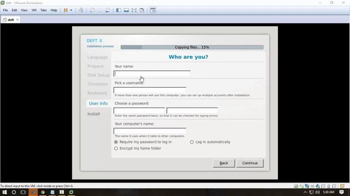Click the Continue button
Screen dimensions: 350x196
(x=250, y=163)
